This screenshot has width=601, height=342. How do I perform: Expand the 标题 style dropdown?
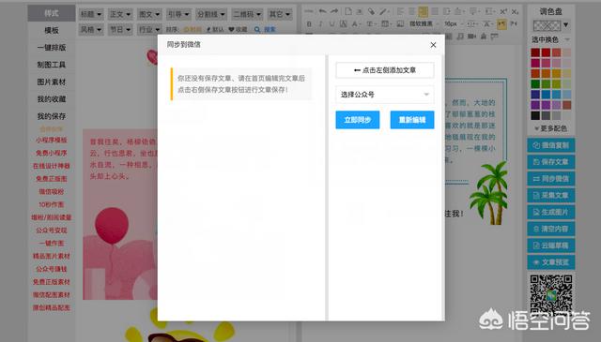(x=91, y=15)
